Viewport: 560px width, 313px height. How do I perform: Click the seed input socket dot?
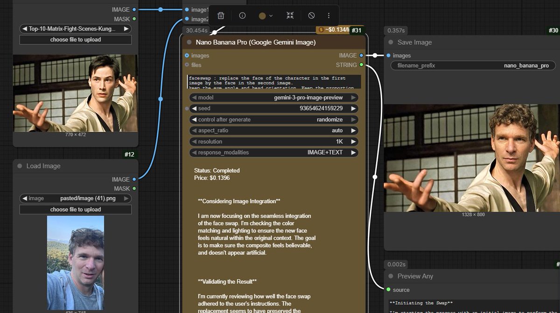coord(187,108)
